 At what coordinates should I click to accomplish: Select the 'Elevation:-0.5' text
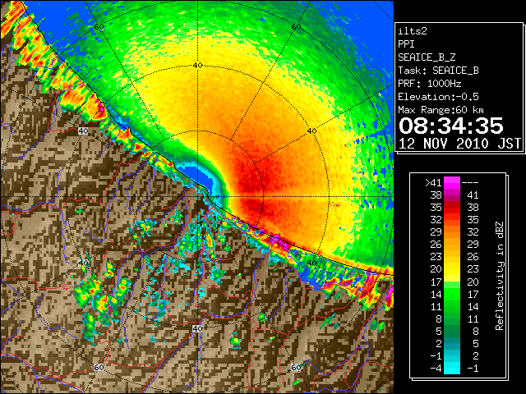point(438,97)
